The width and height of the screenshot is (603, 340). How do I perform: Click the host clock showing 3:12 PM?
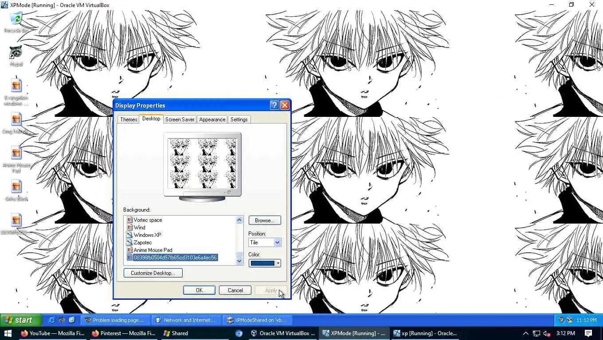(x=566, y=333)
